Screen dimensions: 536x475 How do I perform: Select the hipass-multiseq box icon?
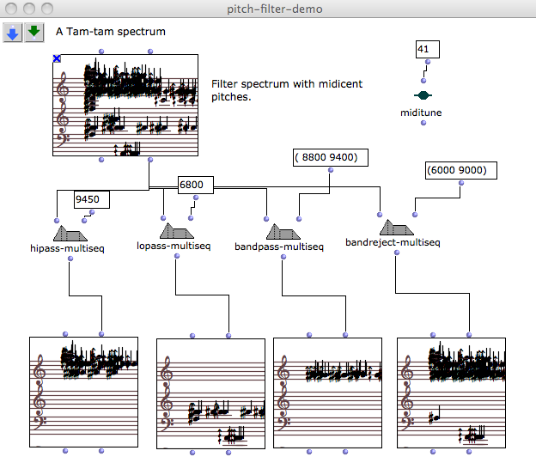click(x=70, y=233)
